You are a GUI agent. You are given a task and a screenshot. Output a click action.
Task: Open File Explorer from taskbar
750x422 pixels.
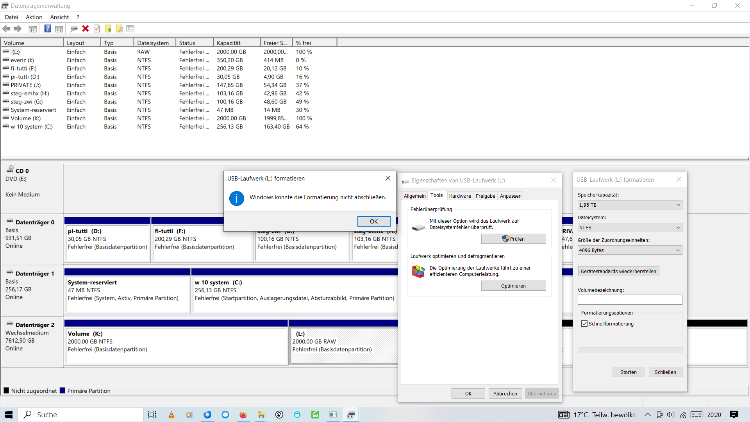[261, 415]
